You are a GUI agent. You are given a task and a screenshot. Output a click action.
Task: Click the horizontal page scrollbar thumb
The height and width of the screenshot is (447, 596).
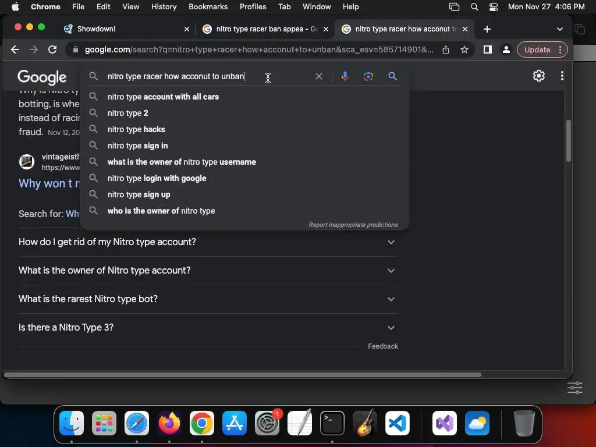243,375
